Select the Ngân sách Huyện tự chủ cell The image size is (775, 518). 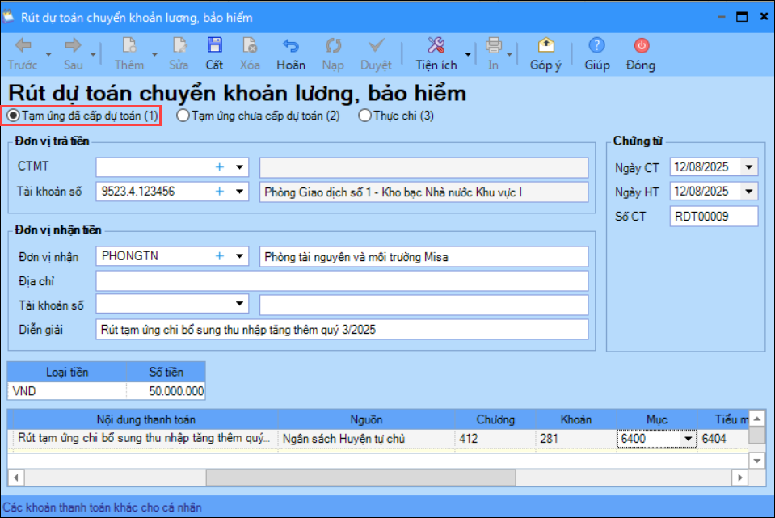click(x=366, y=439)
